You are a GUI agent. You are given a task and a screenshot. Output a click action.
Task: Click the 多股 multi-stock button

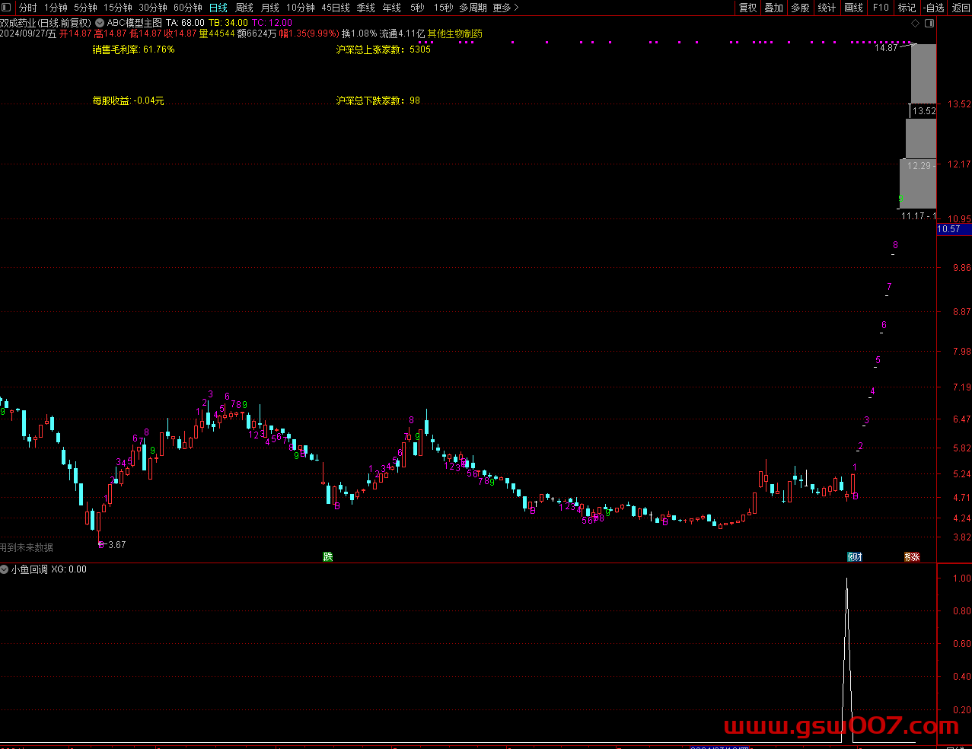[800, 8]
